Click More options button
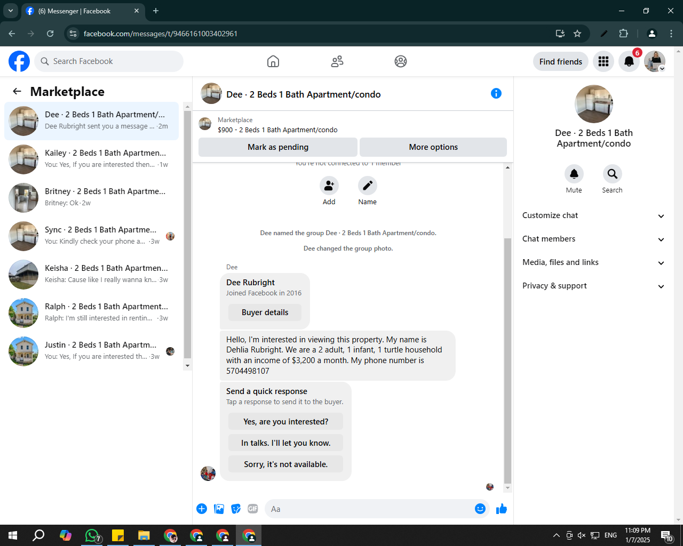 (433, 147)
